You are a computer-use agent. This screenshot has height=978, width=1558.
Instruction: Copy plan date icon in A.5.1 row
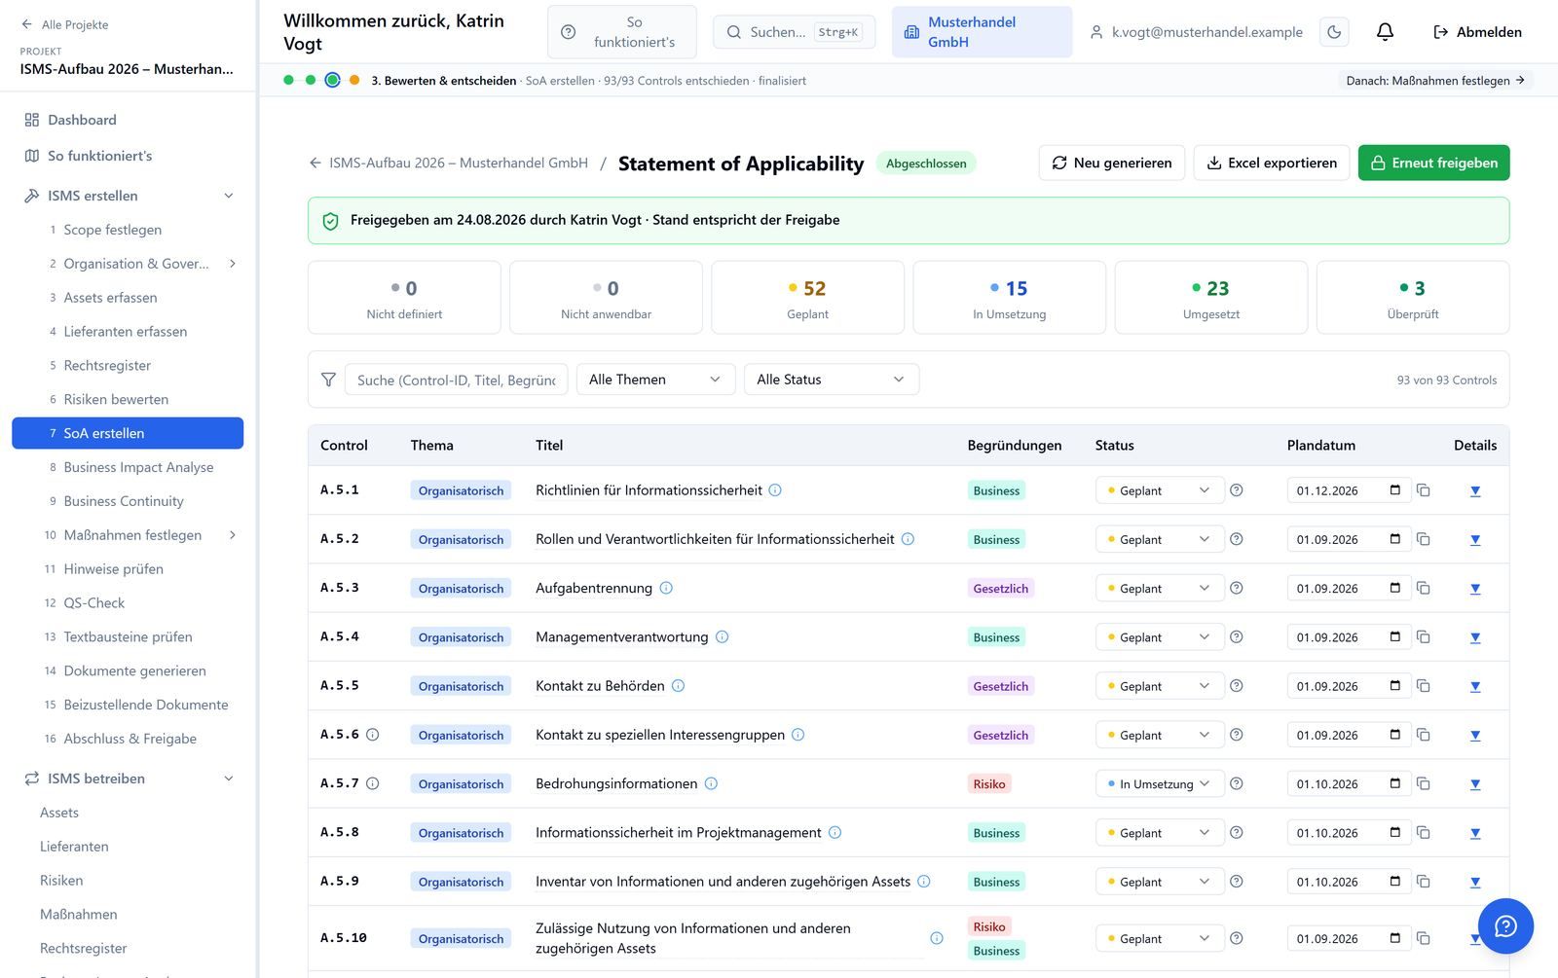[x=1424, y=490]
